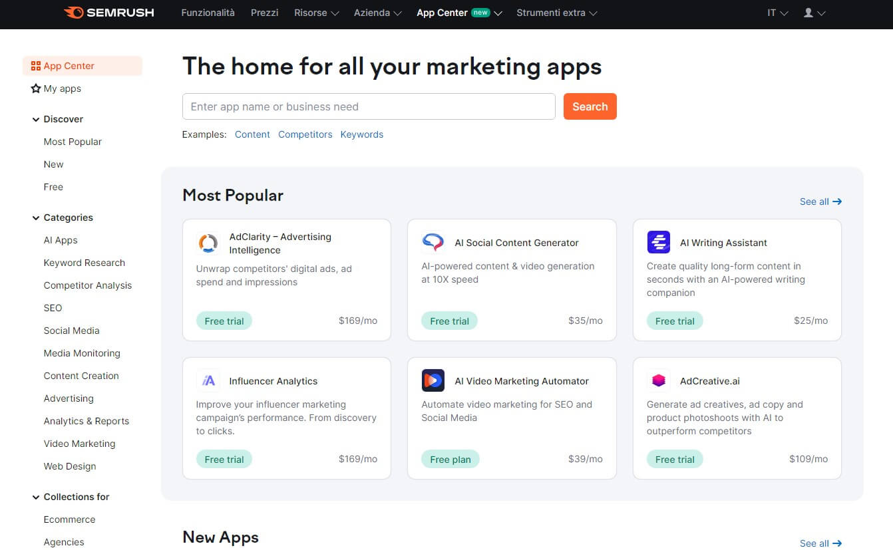The width and height of the screenshot is (893, 550).
Task: Click the App Center grid icon in sidebar
Action: (x=36, y=66)
